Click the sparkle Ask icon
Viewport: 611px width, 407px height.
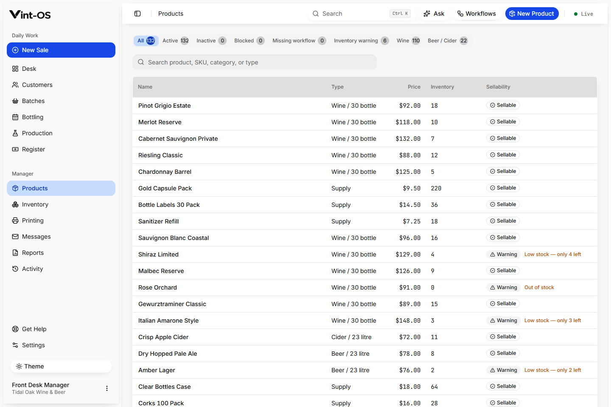(427, 14)
